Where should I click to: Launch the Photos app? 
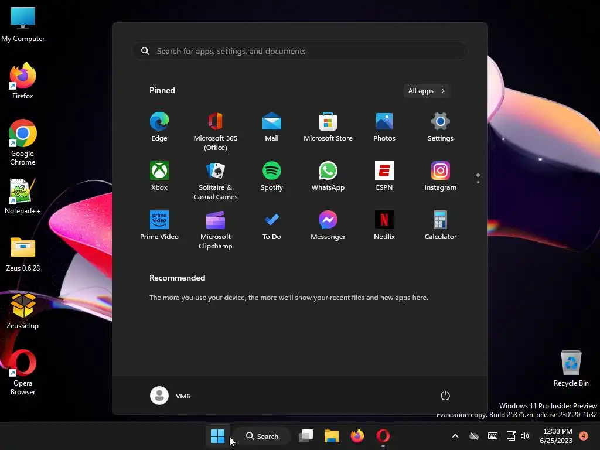384,127
